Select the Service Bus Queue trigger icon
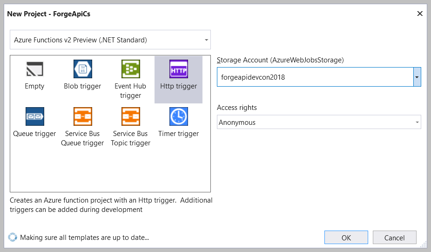 pos(83,116)
